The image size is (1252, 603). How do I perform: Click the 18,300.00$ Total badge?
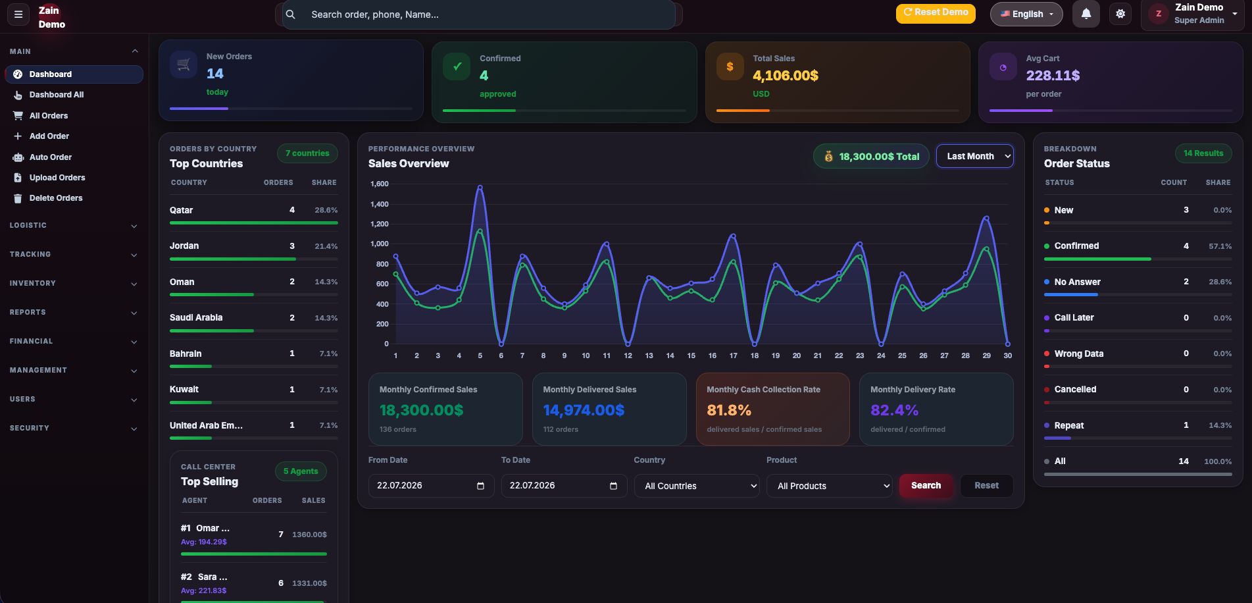pos(871,157)
